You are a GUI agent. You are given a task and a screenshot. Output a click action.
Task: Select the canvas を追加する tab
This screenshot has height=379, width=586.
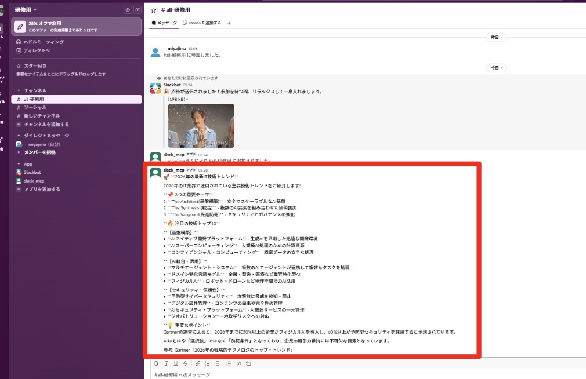[x=201, y=23]
